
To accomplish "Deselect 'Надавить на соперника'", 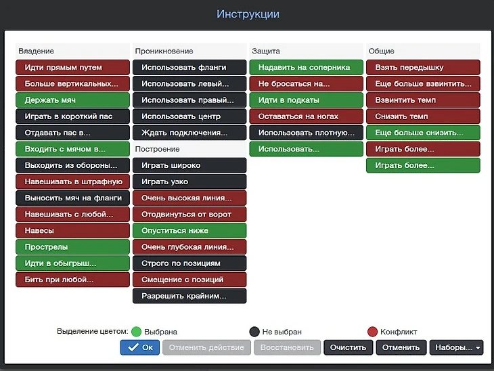I will pos(307,67).
